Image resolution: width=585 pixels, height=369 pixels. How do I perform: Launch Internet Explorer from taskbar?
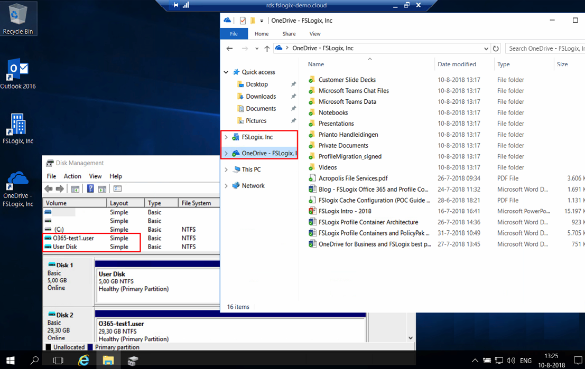point(83,360)
